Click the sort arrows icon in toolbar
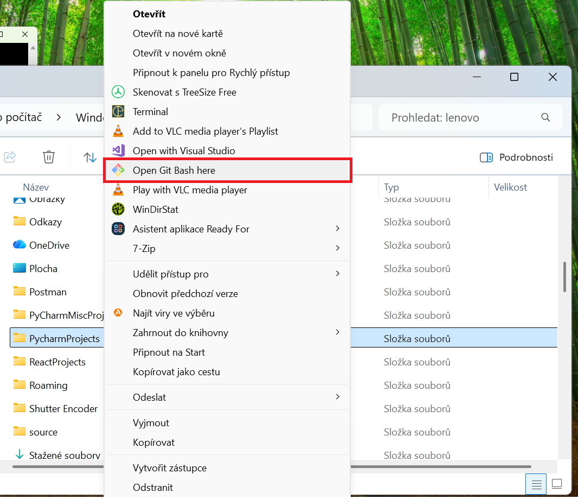 pyautogui.click(x=90, y=157)
